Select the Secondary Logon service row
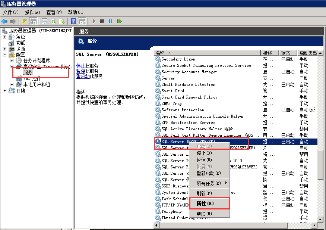Image resolution: width=326 pixels, height=230 pixels. click(x=236, y=59)
